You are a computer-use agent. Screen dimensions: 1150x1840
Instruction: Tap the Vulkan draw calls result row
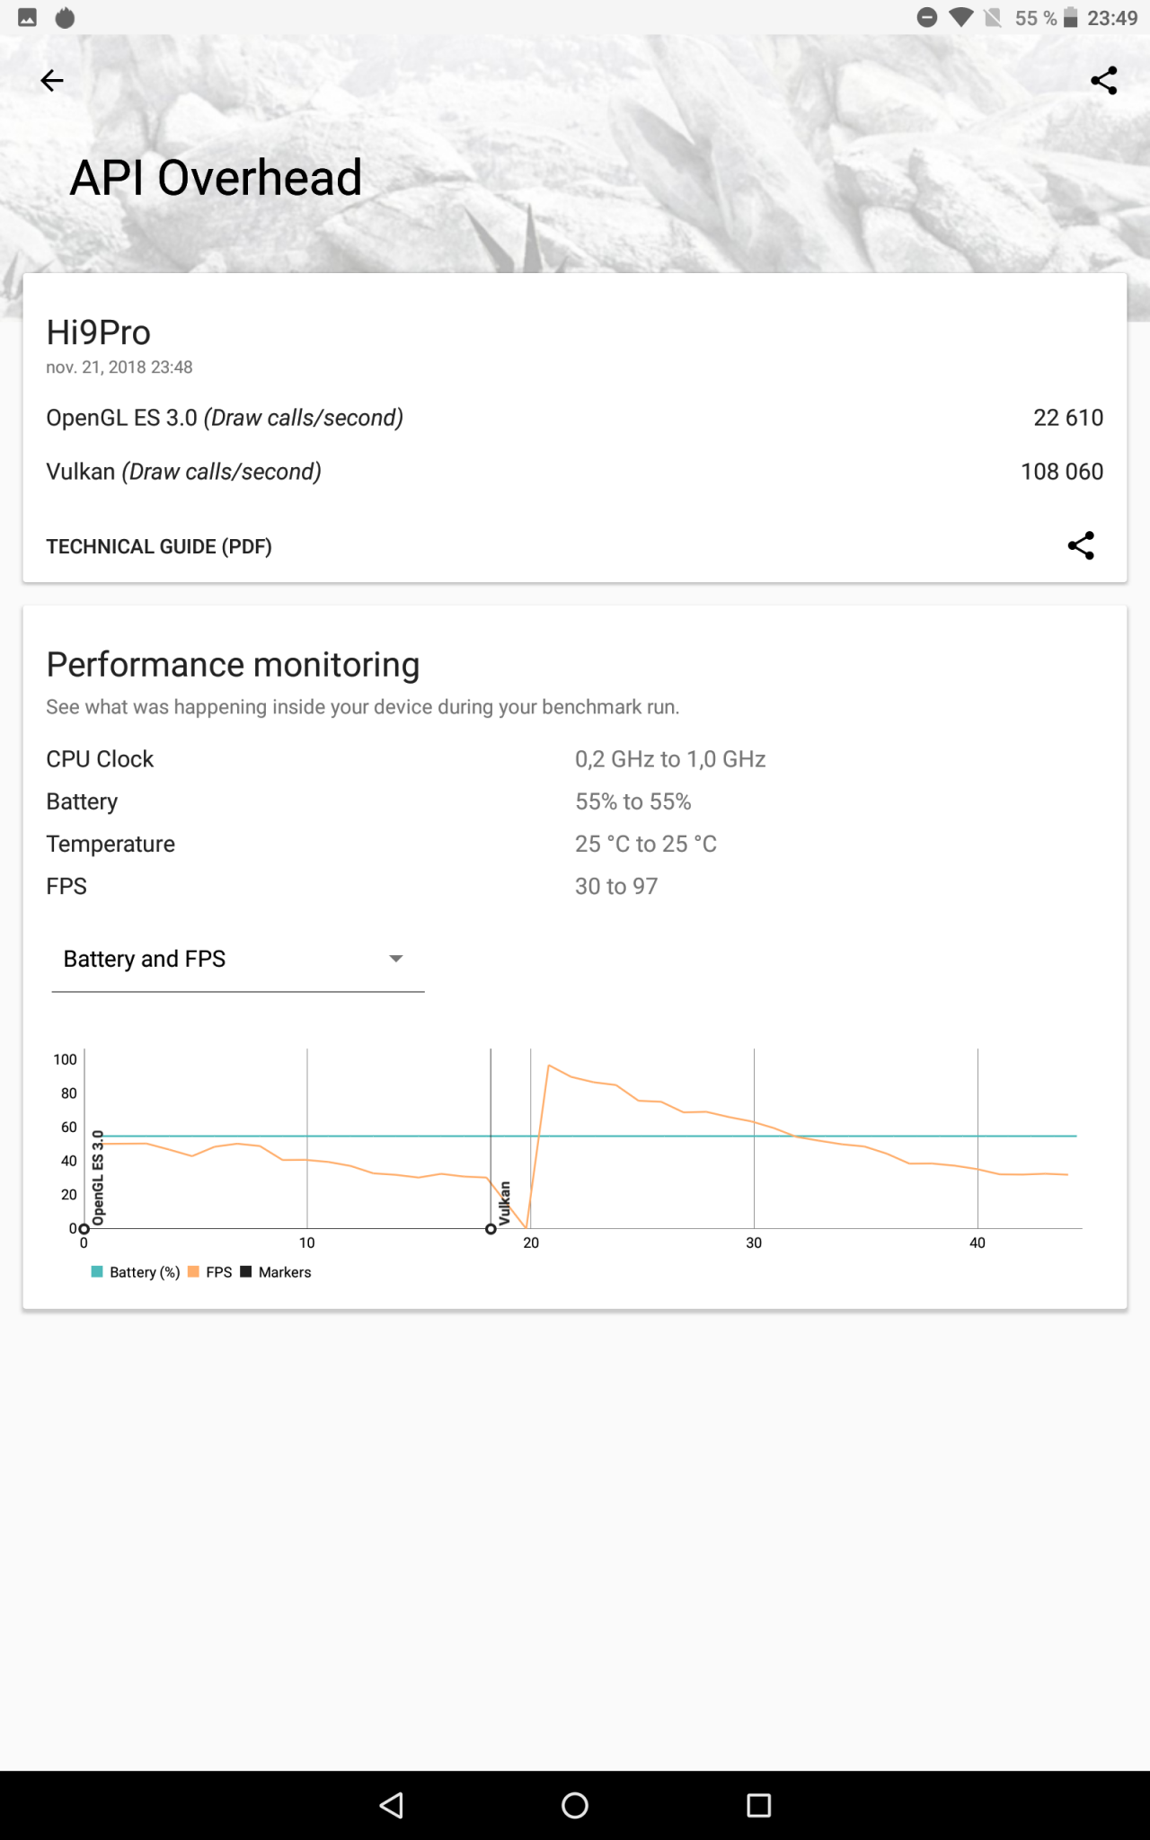(574, 472)
